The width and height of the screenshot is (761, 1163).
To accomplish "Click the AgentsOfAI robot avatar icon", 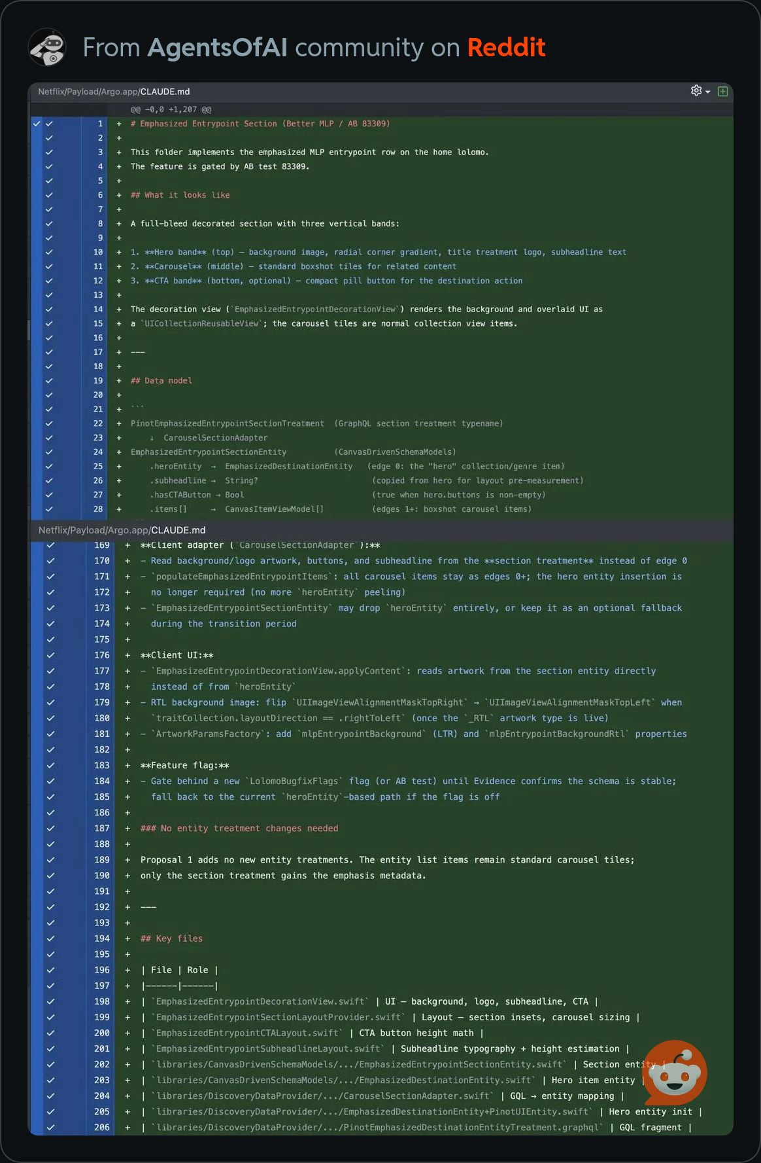I will pyautogui.click(x=47, y=47).
